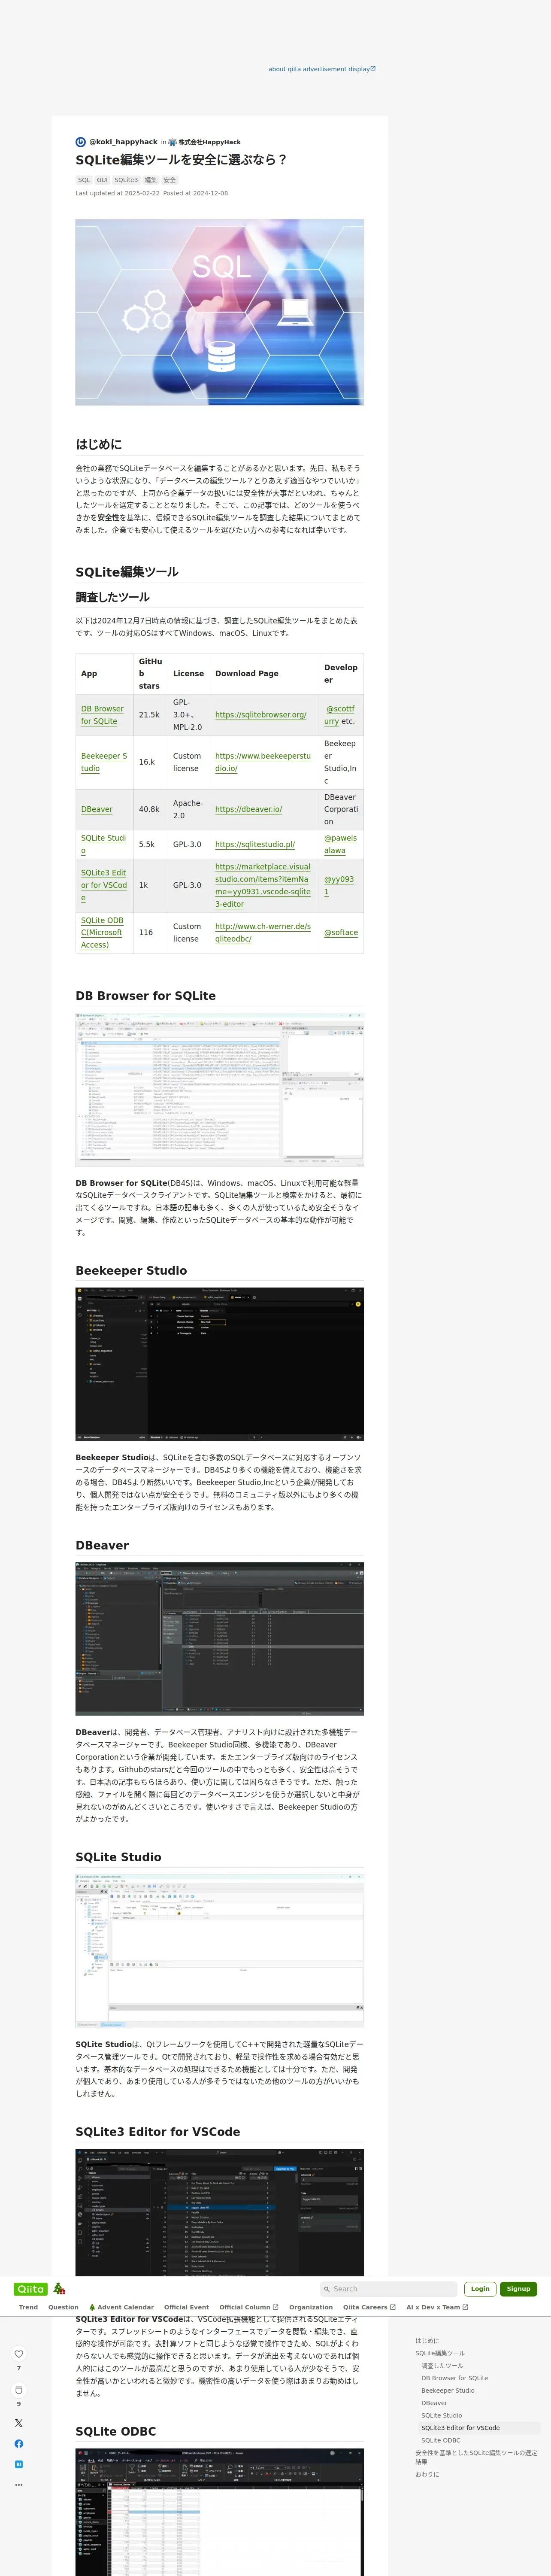This screenshot has height=2576, width=551.
Task: Open the ch-werner.de sqliteodbc link
Action: click(263, 932)
